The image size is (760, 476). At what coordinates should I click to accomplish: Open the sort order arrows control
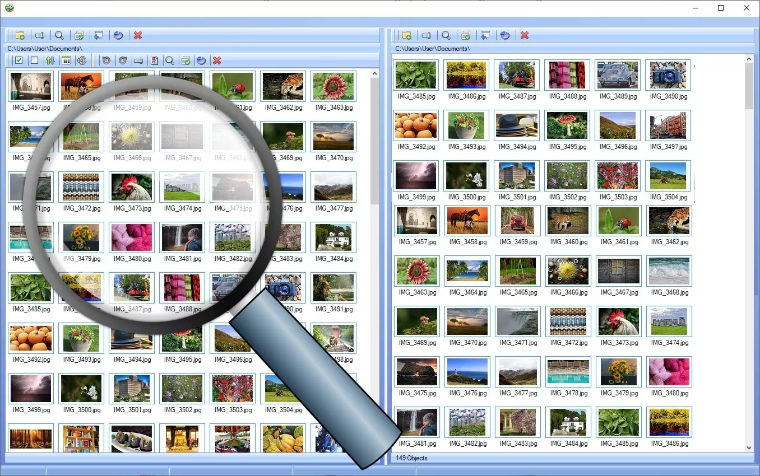[x=49, y=60]
